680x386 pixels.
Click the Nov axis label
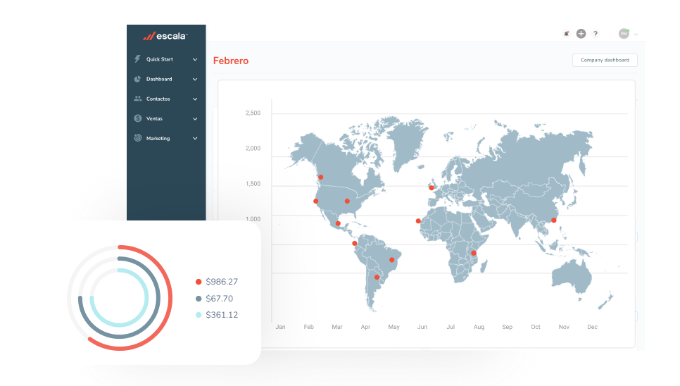click(x=564, y=327)
